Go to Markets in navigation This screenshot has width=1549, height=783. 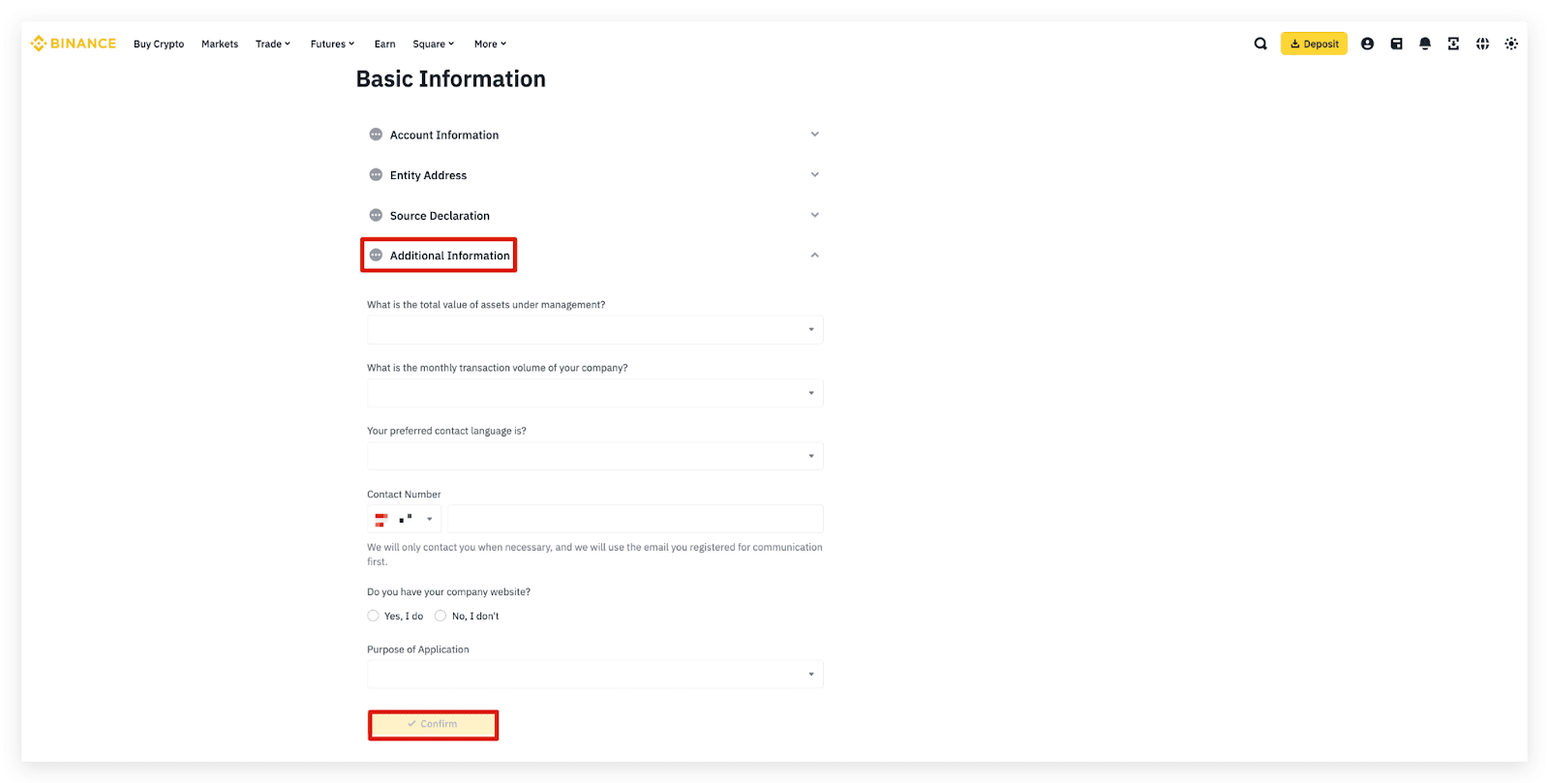click(x=220, y=45)
